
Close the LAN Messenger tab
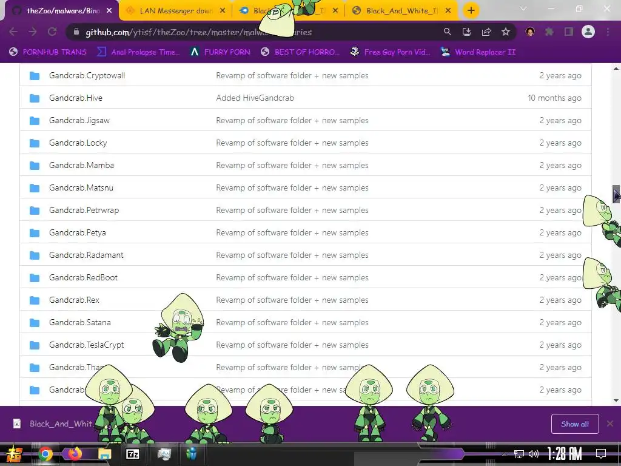coord(223,11)
